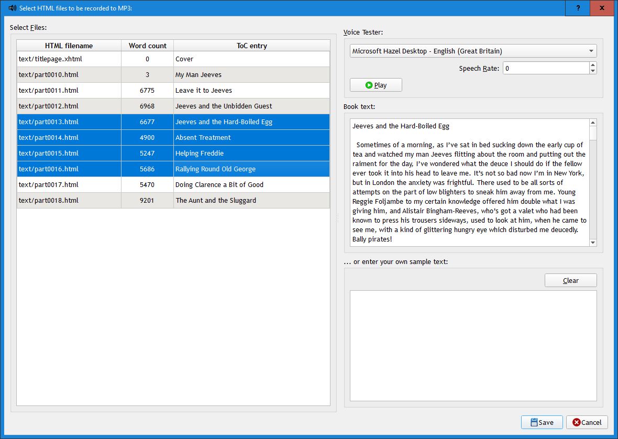618x439 pixels.
Task: Click into the custom sample text area
Action: click(473, 346)
